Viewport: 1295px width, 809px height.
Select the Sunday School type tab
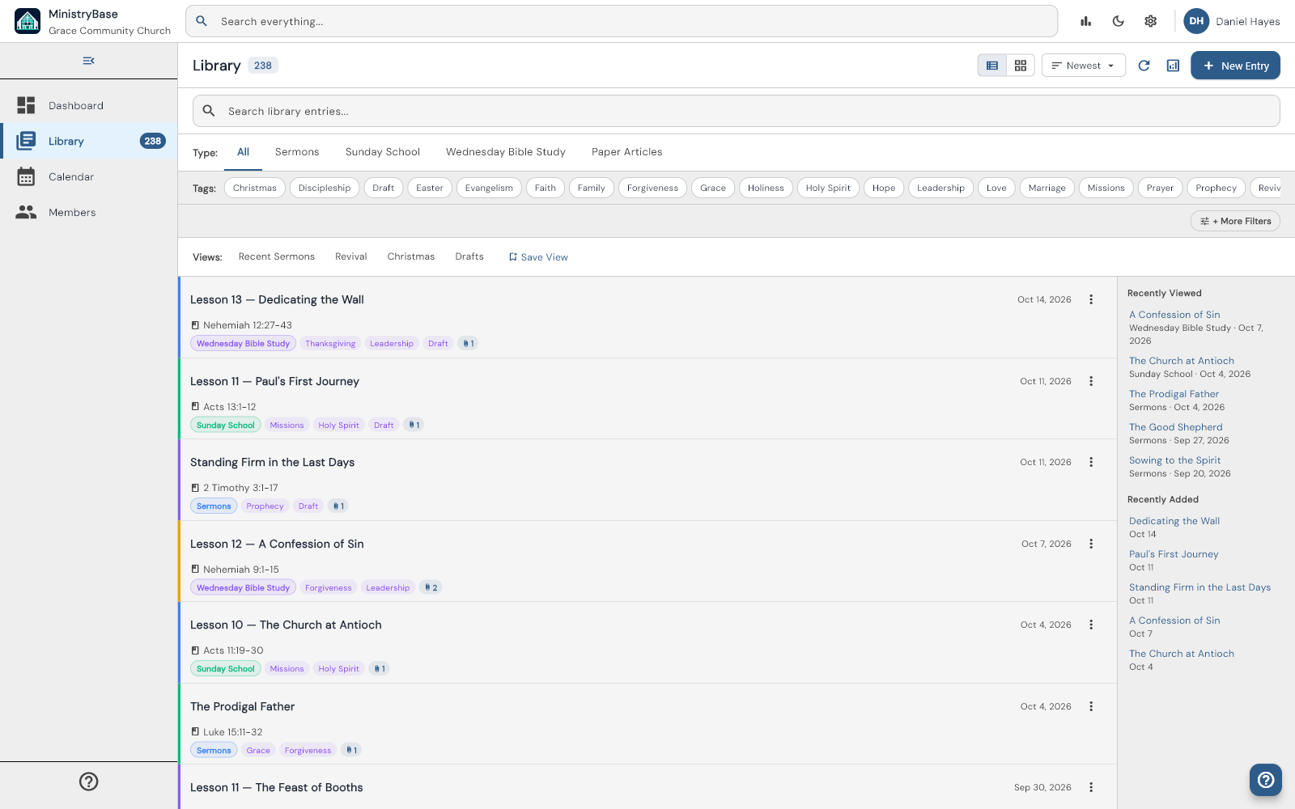(383, 152)
